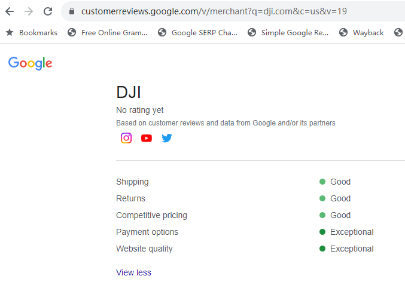Click the browser forward arrow

coord(29,11)
